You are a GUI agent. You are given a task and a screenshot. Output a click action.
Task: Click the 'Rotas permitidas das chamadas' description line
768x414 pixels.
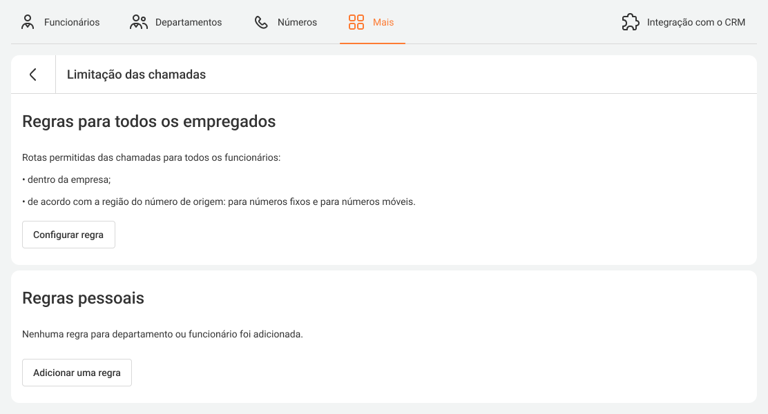coord(151,157)
